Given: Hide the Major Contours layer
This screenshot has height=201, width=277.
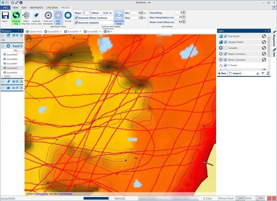Looking at the screenshot, I should (226, 54).
